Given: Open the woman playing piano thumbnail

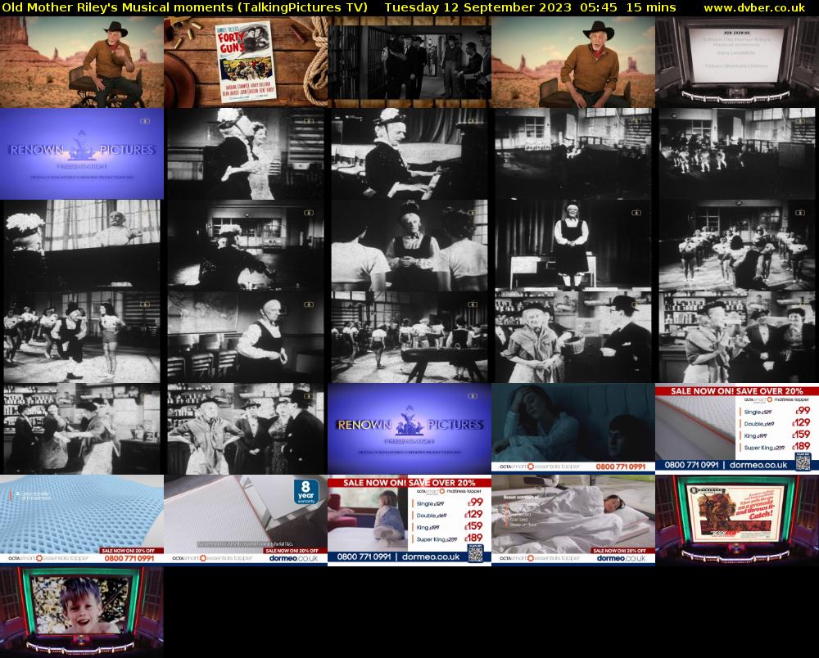Looking at the screenshot, I should point(409,153).
